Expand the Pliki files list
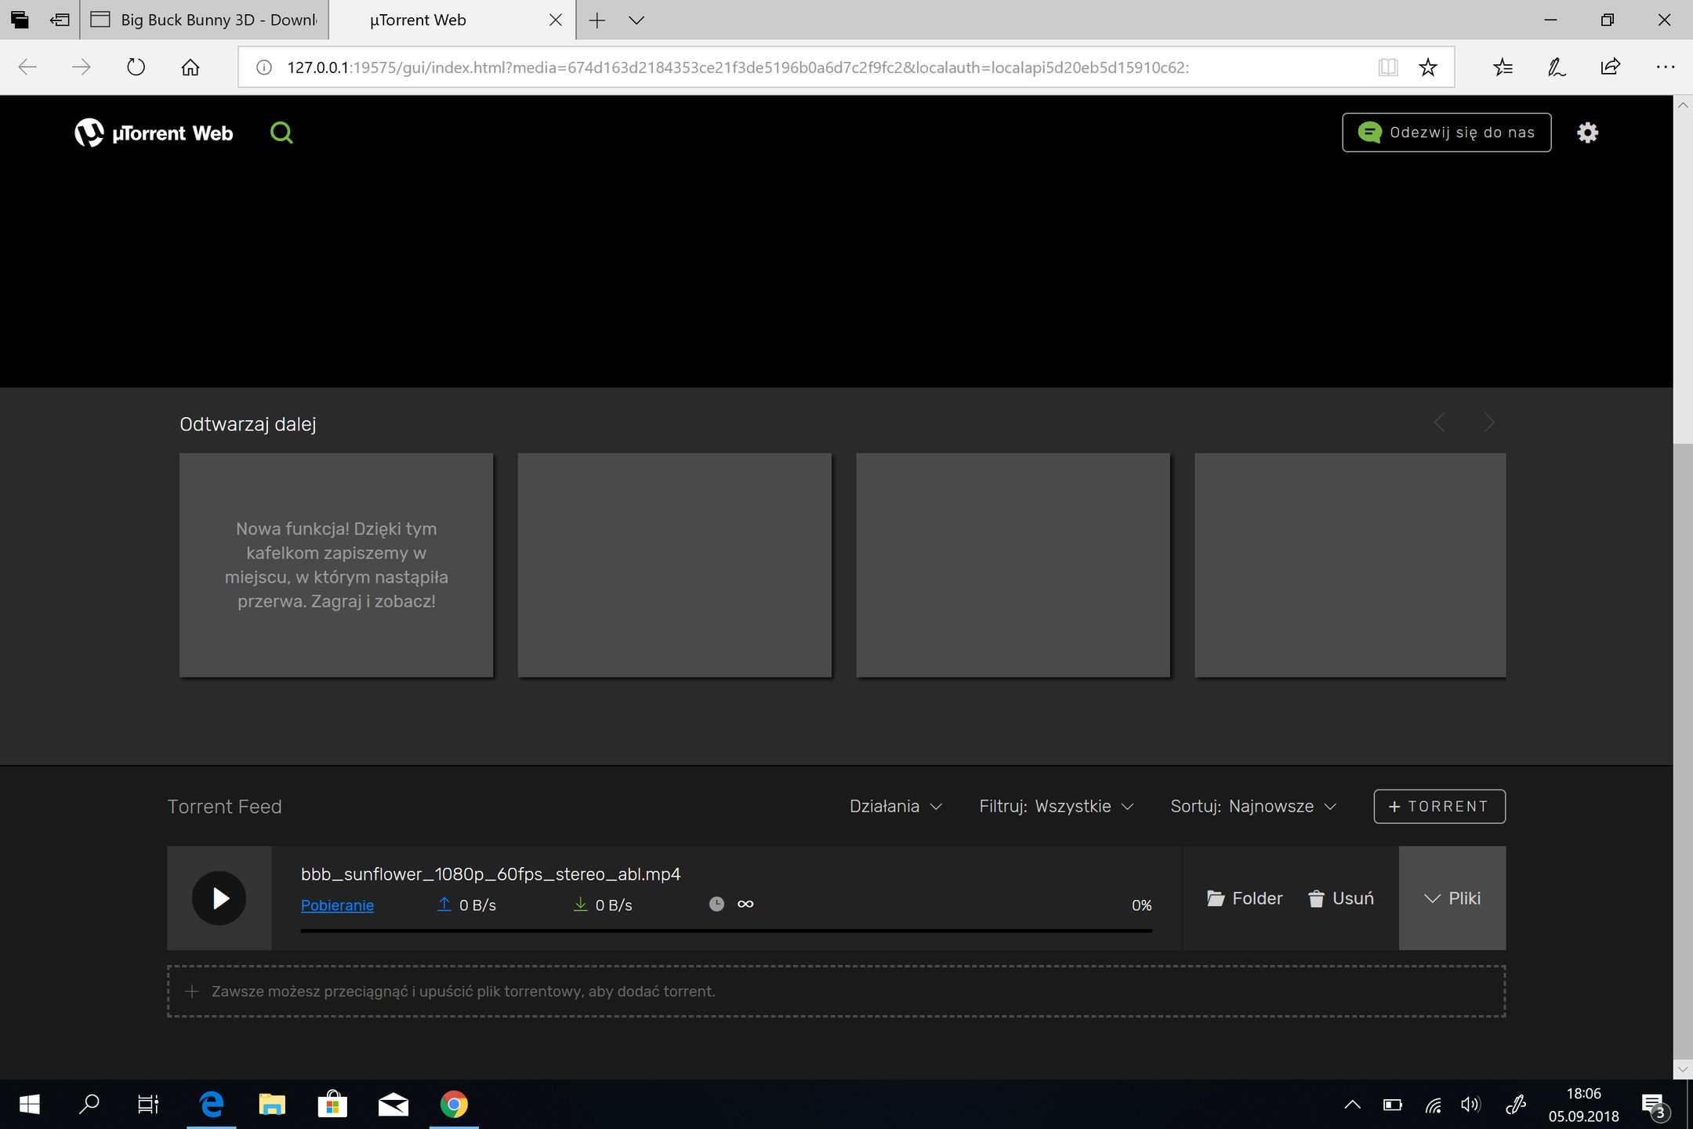The height and width of the screenshot is (1129, 1693). (1452, 898)
